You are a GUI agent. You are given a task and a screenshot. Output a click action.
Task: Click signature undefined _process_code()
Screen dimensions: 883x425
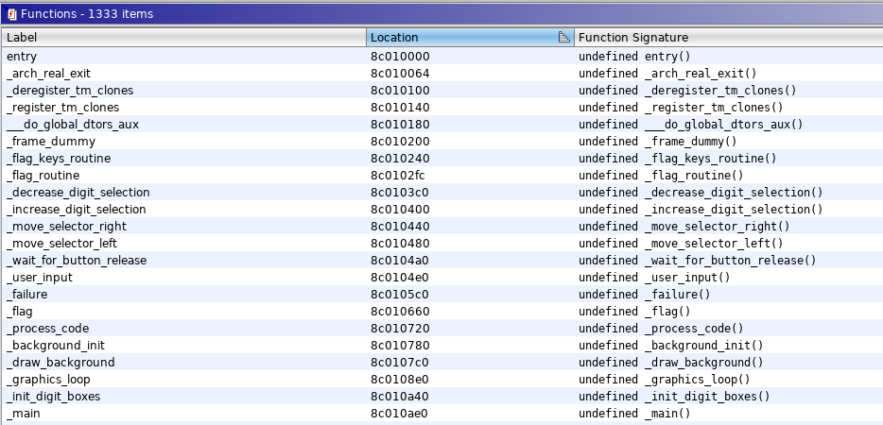[661, 328]
